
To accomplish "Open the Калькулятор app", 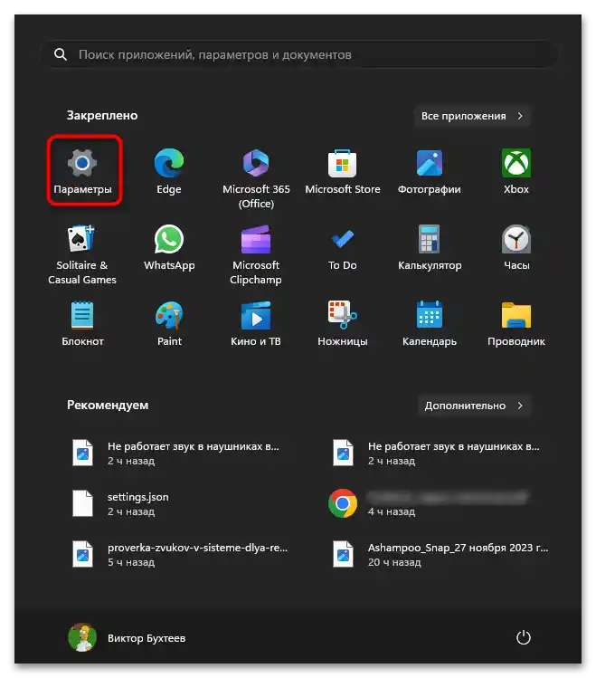I will point(430,247).
